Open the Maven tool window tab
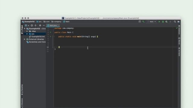Viewport: 193px width, 108px height. click(x=179, y=41)
